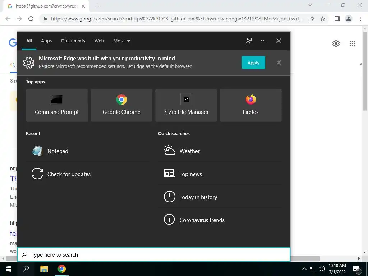Open Command Prompt from Top apps

(x=57, y=105)
